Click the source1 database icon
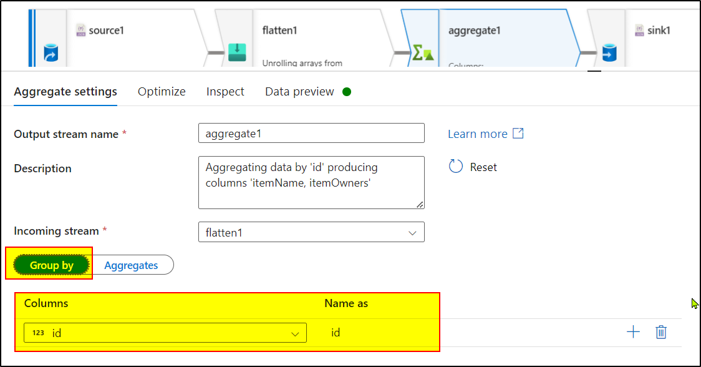The image size is (701, 367). (51, 54)
